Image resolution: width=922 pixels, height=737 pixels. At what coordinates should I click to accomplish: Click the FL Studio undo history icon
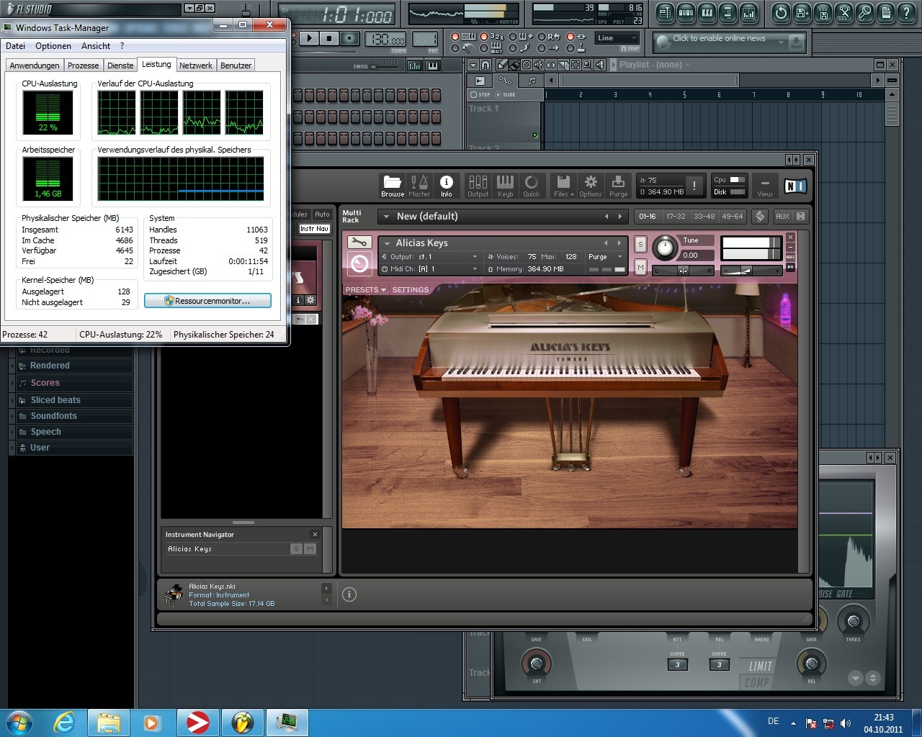pos(781,13)
